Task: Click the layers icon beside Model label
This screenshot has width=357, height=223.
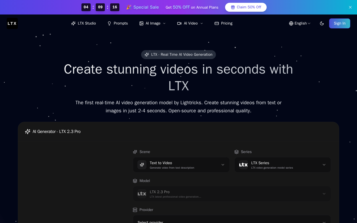Action: click(x=135, y=181)
